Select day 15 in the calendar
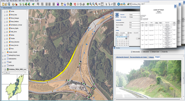The image size is (185, 101). click(x=127, y=42)
